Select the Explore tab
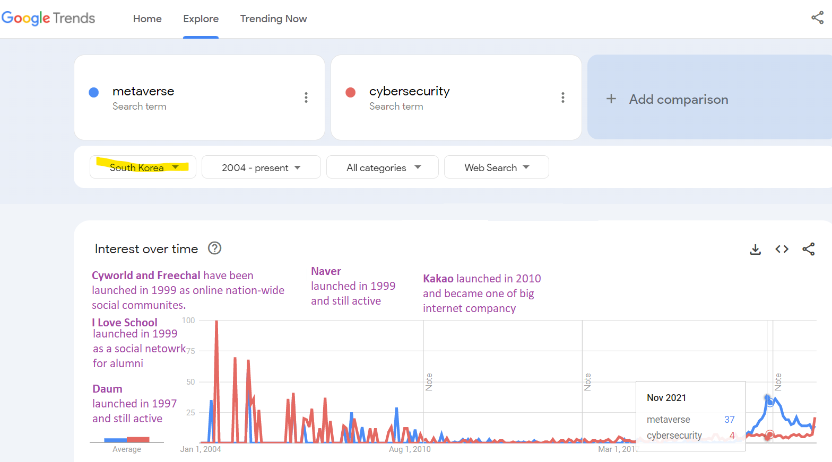 tap(201, 19)
